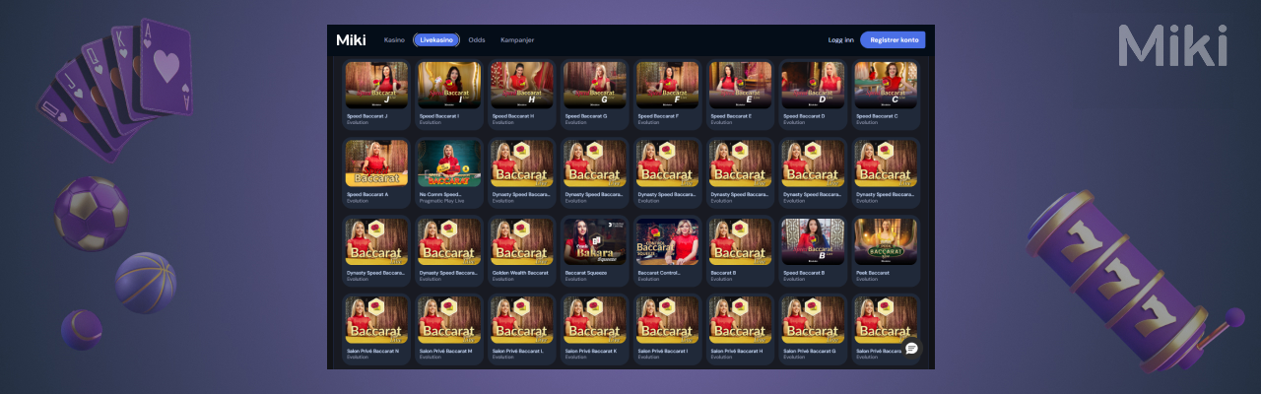Click the Speed Baccarat C title text
The image size is (1261, 394).
click(x=877, y=116)
